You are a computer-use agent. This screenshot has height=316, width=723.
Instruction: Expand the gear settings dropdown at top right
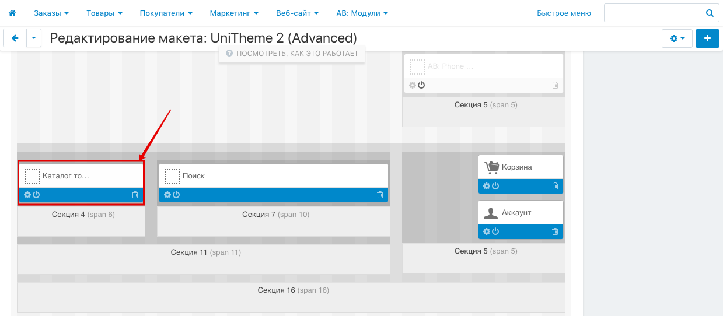(677, 38)
